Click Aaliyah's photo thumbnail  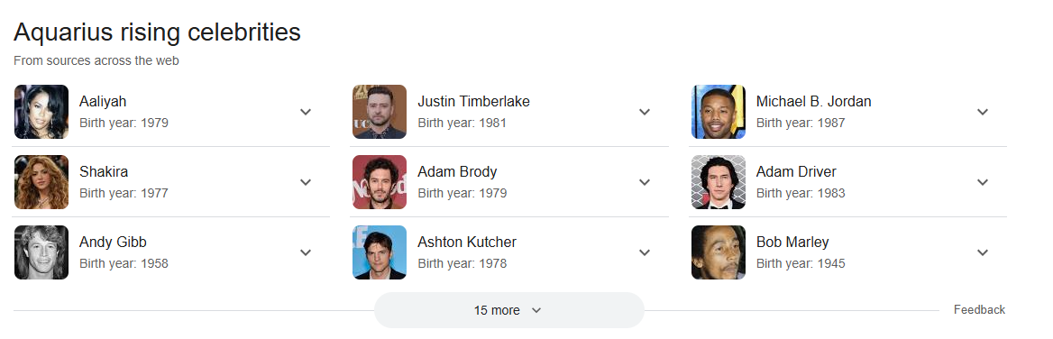pos(41,112)
